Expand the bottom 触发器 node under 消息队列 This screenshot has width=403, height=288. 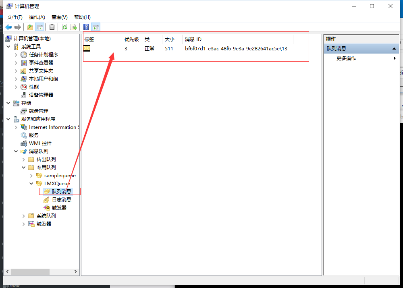coord(24,224)
